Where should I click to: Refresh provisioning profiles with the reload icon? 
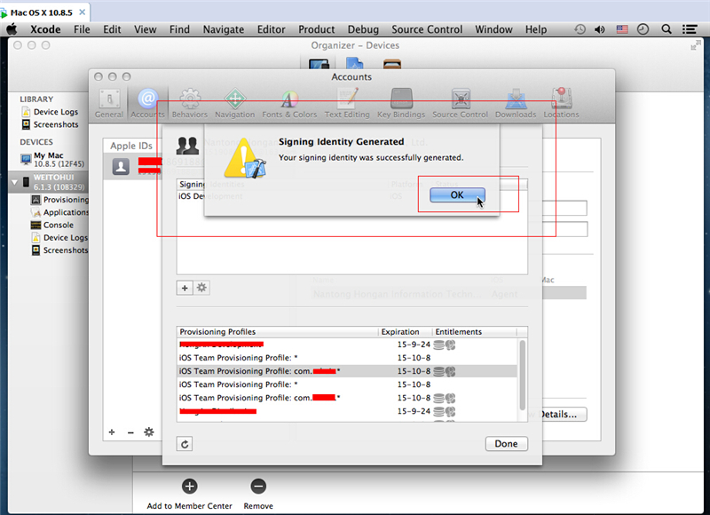click(x=185, y=444)
